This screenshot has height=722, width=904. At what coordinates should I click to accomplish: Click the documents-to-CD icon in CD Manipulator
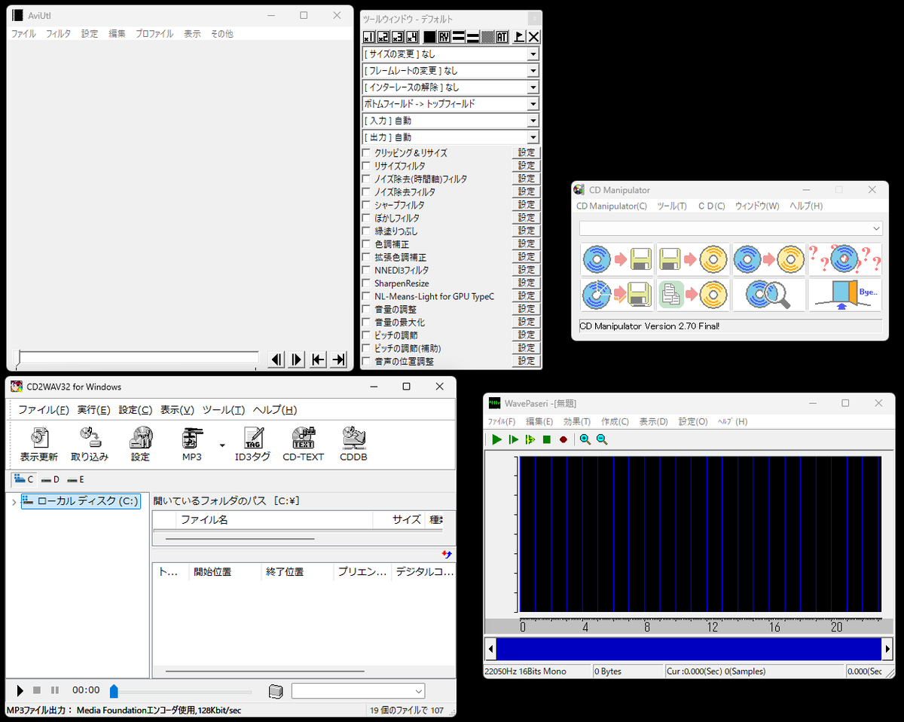pyautogui.click(x=693, y=295)
